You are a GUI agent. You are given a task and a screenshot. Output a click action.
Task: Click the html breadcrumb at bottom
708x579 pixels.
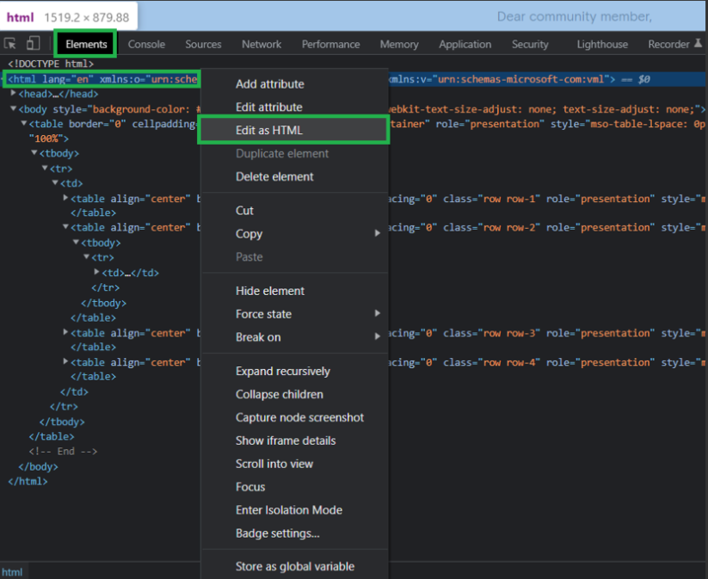point(12,572)
